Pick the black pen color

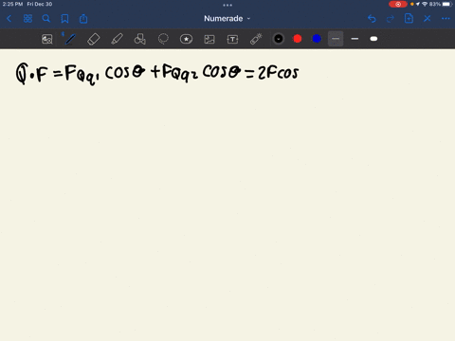(x=279, y=39)
